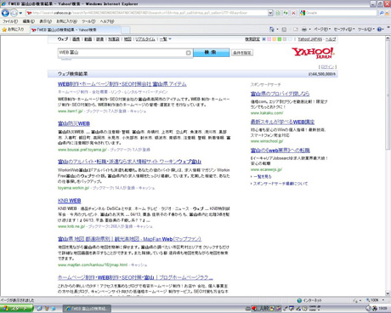Click the blue 検索 button
The width and height of the screenshot is (391, 313).
(211, 53)
